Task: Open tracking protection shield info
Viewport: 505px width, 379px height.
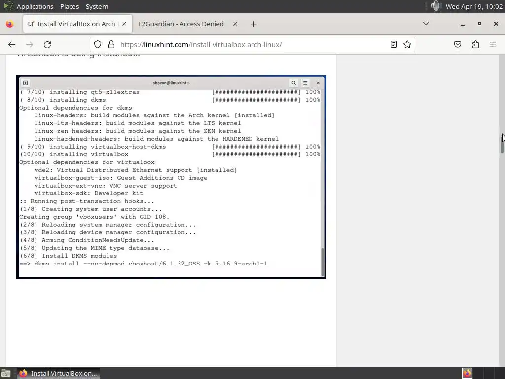Action: 98,44
